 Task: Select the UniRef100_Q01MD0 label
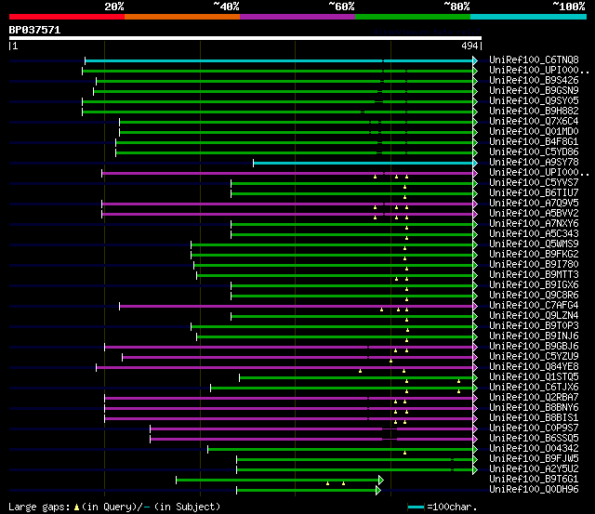534,132
